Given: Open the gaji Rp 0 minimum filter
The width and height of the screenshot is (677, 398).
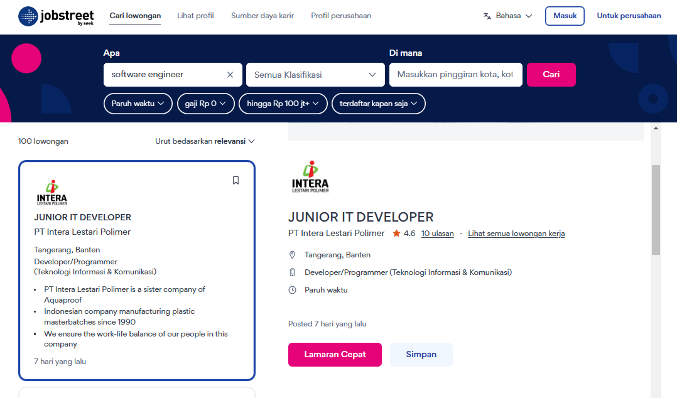Looking at the screenshot, I should click(205, 104).
